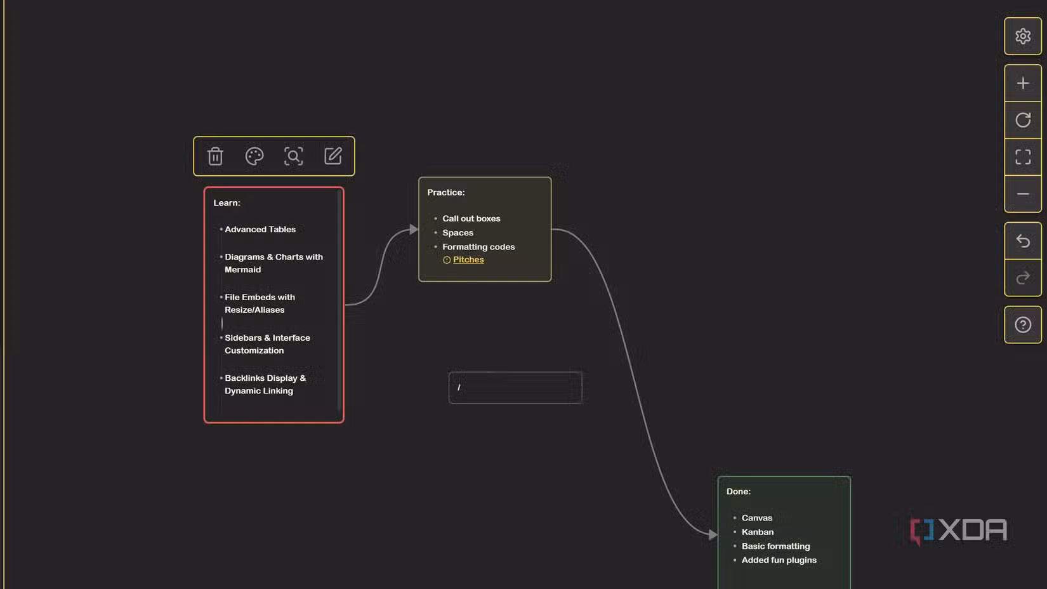The height and width of the screenshot is (589, 1047).
Task: Open the card color palette
Action: [254, 156]
